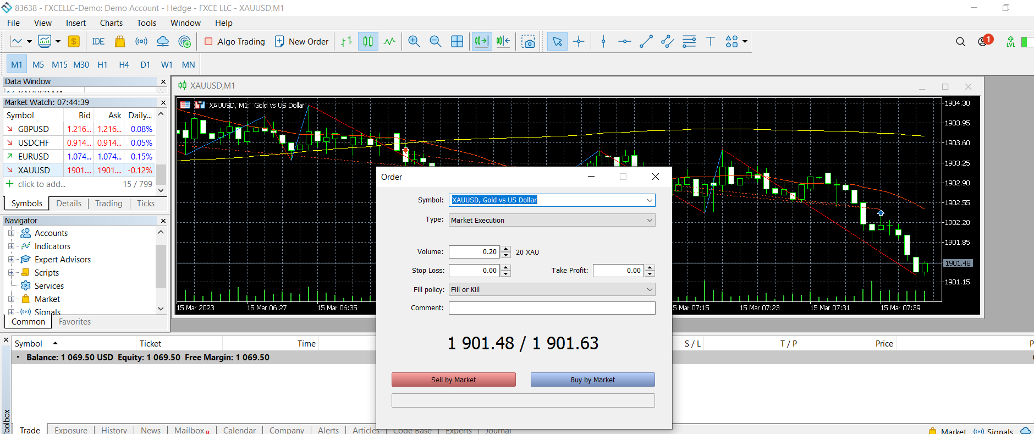
Task: Pick the text label tool
Action: (x=710, y=42)
